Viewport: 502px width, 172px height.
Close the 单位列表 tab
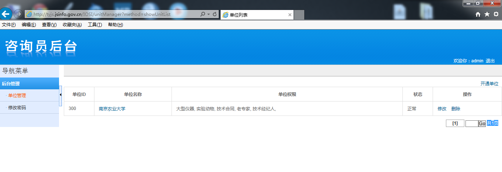pyautogui.click(x=290, y=15)
